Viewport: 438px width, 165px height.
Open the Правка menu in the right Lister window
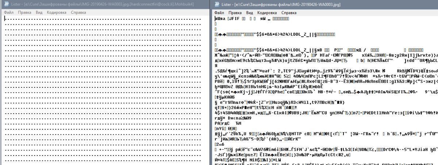click(235, 12)
